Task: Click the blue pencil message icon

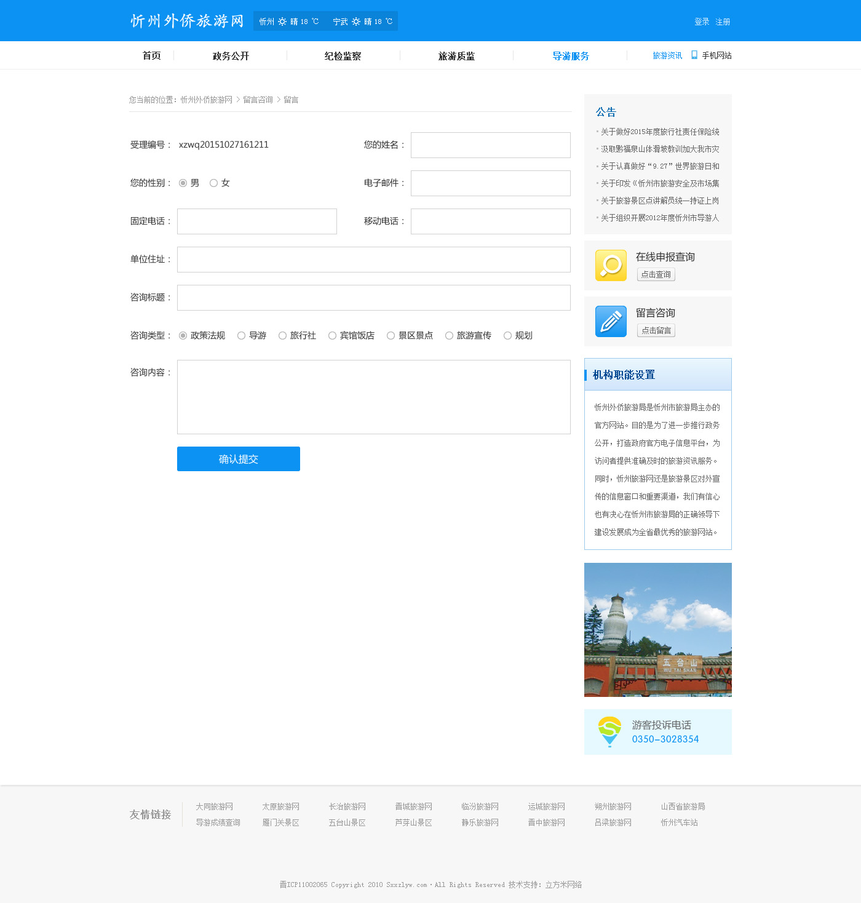Action: tap(611, 321)
